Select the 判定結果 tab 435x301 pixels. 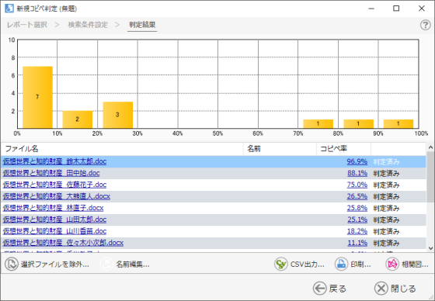[x=142, y=25]
